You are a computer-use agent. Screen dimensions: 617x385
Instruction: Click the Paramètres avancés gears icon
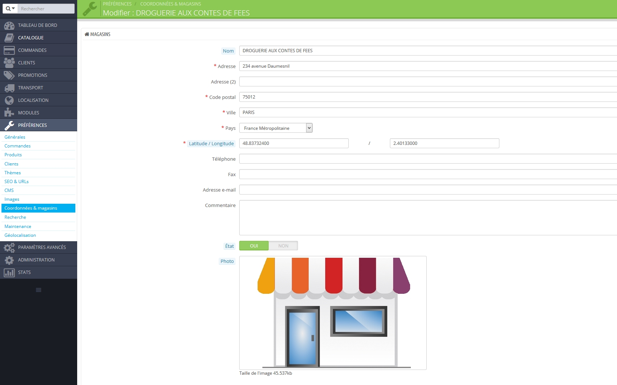tap(9, 247)
